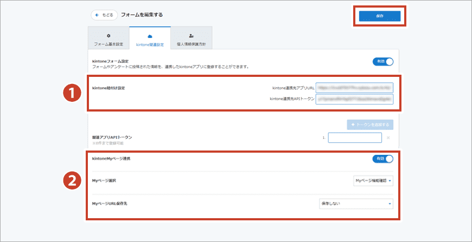Click into the kintone連携先APIトークン field
Viewport: 472px width, 242px height.
354,99
